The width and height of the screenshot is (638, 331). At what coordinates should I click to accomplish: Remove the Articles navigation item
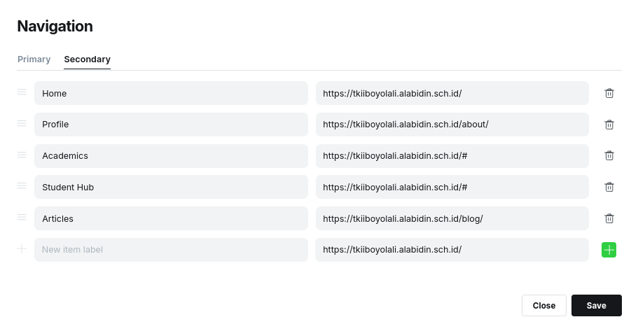[x=609, y=218]
